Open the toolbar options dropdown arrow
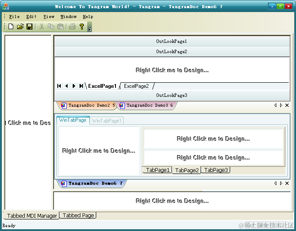Image resolution: width=296 pixels, height=231 pixels. point(90,27)
